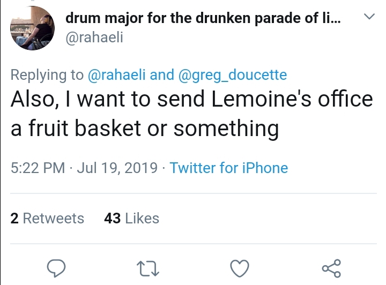Open the @greg_doucette mention link

click(x=233, y=75)
